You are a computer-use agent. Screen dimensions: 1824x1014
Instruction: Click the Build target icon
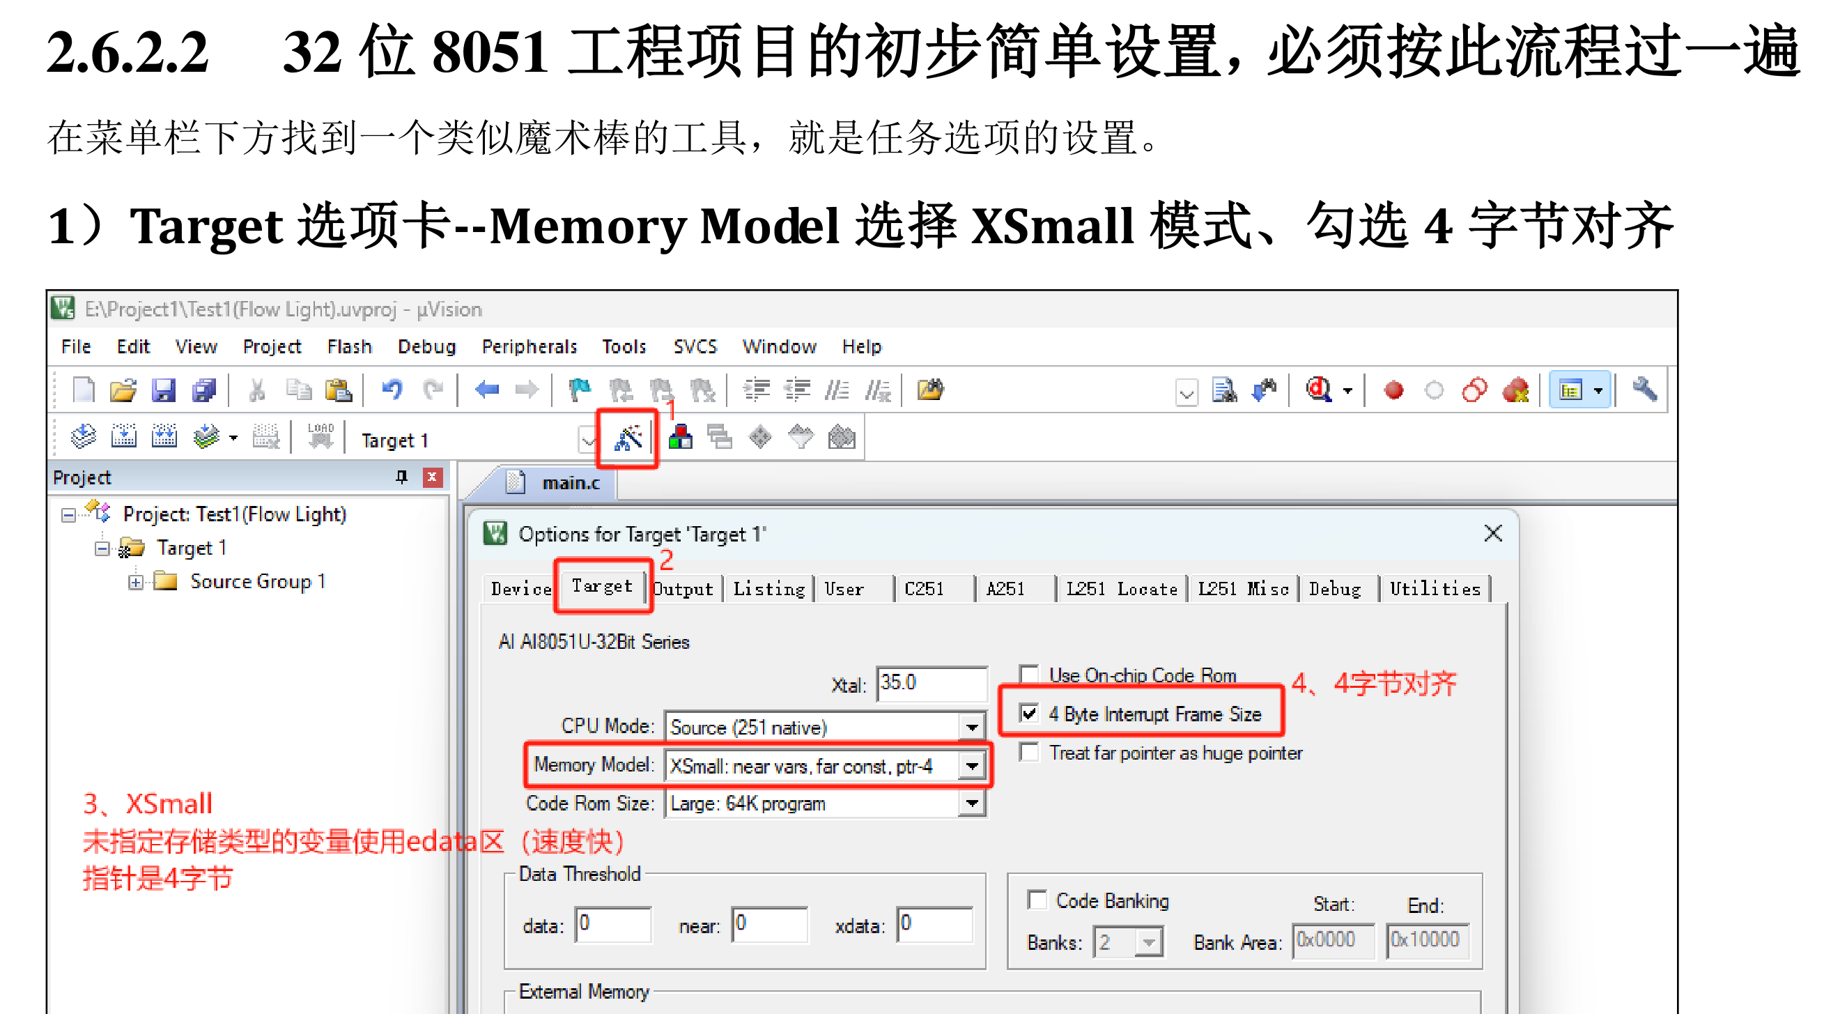point(124,436)
